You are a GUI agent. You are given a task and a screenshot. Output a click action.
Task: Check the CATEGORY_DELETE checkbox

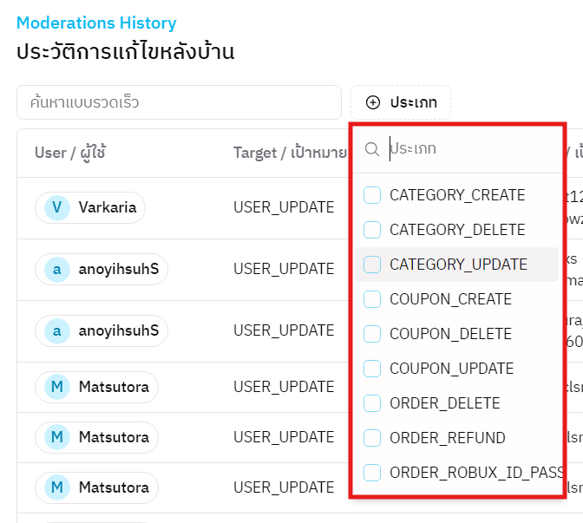372,230
